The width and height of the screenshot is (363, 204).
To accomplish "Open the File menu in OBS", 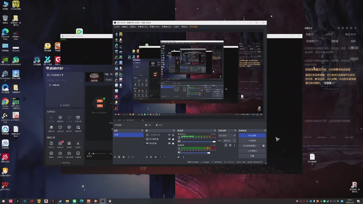I will [117, 27].
